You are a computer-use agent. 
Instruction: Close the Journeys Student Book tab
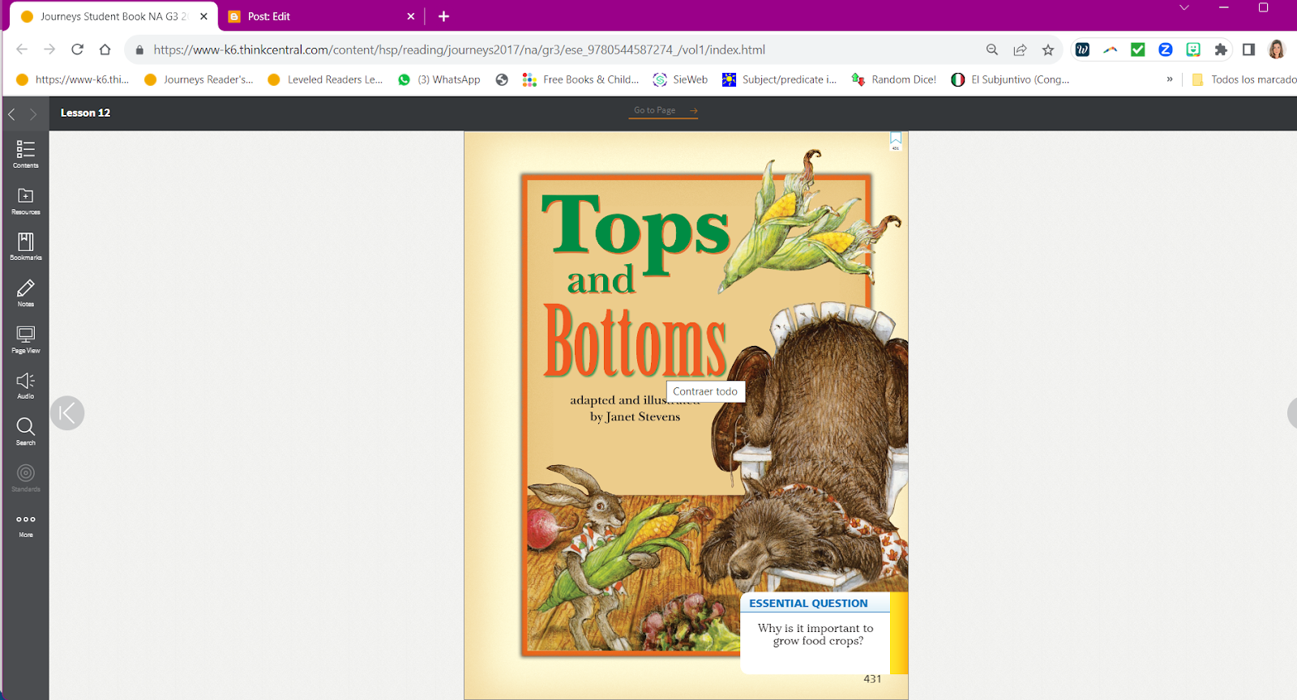pyautogui.click(x=203, y=16)
